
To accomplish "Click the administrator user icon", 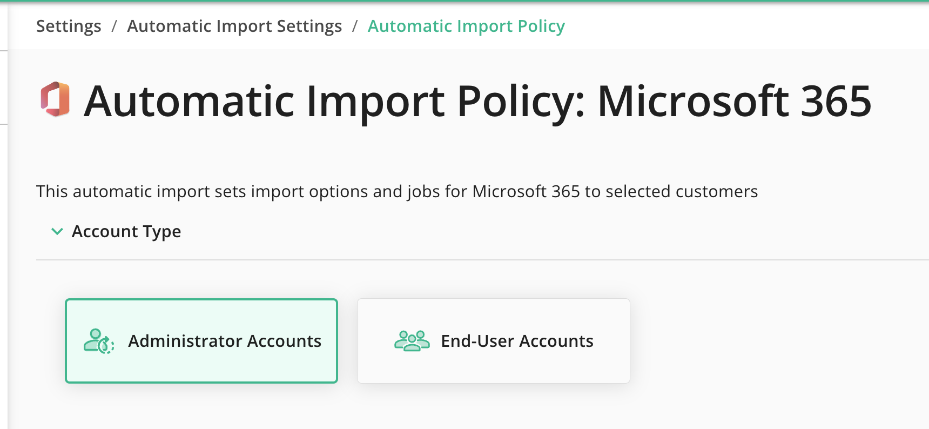I will [99, 341].
